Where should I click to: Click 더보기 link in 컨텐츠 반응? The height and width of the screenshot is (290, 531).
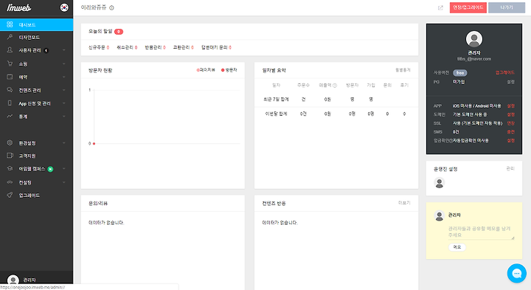(404, 203)
